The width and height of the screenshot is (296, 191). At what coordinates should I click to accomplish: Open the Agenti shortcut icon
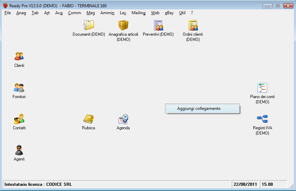tap(19, 150)
